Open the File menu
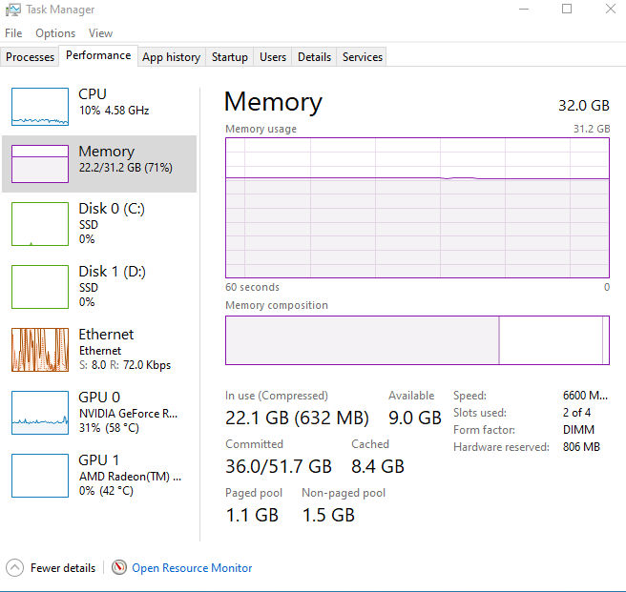 tap(13, 33)
